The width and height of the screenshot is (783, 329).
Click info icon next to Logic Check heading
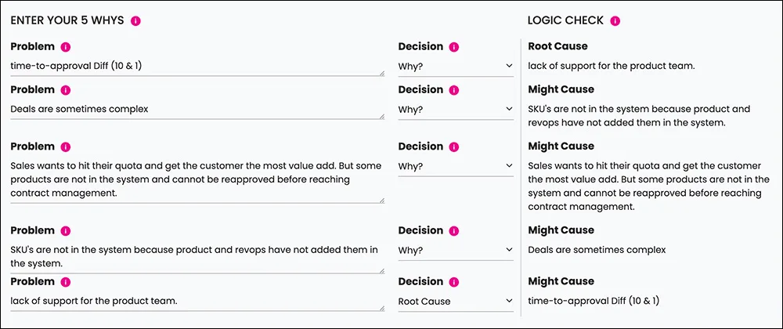pyautogui.click(x=615, y=21)
